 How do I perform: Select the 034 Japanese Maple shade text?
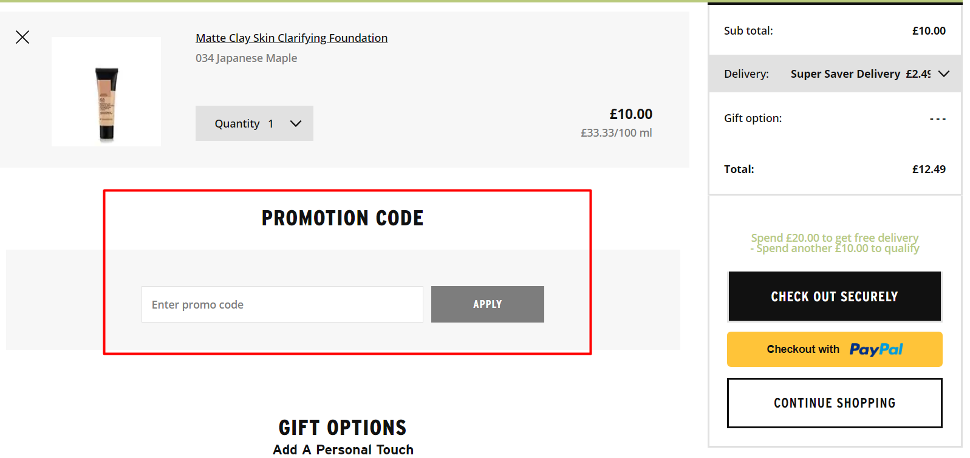coord(246,58)
